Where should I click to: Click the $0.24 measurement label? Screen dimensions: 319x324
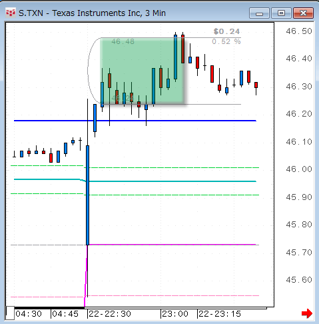point(226,31)
